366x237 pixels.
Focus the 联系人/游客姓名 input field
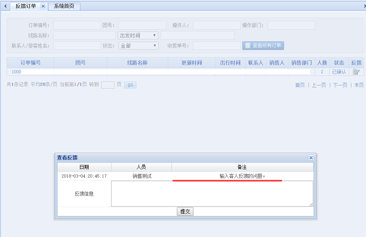click(77, 46)
